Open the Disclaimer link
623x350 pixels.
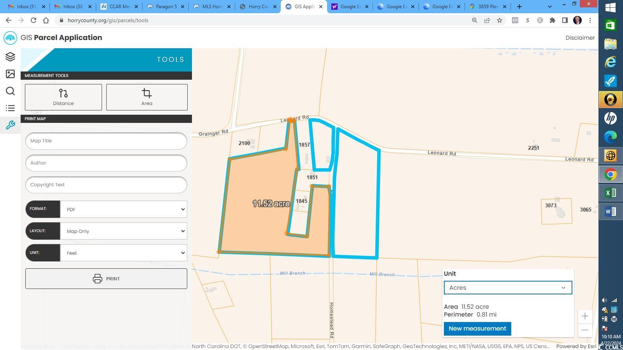tap(580, 38)
